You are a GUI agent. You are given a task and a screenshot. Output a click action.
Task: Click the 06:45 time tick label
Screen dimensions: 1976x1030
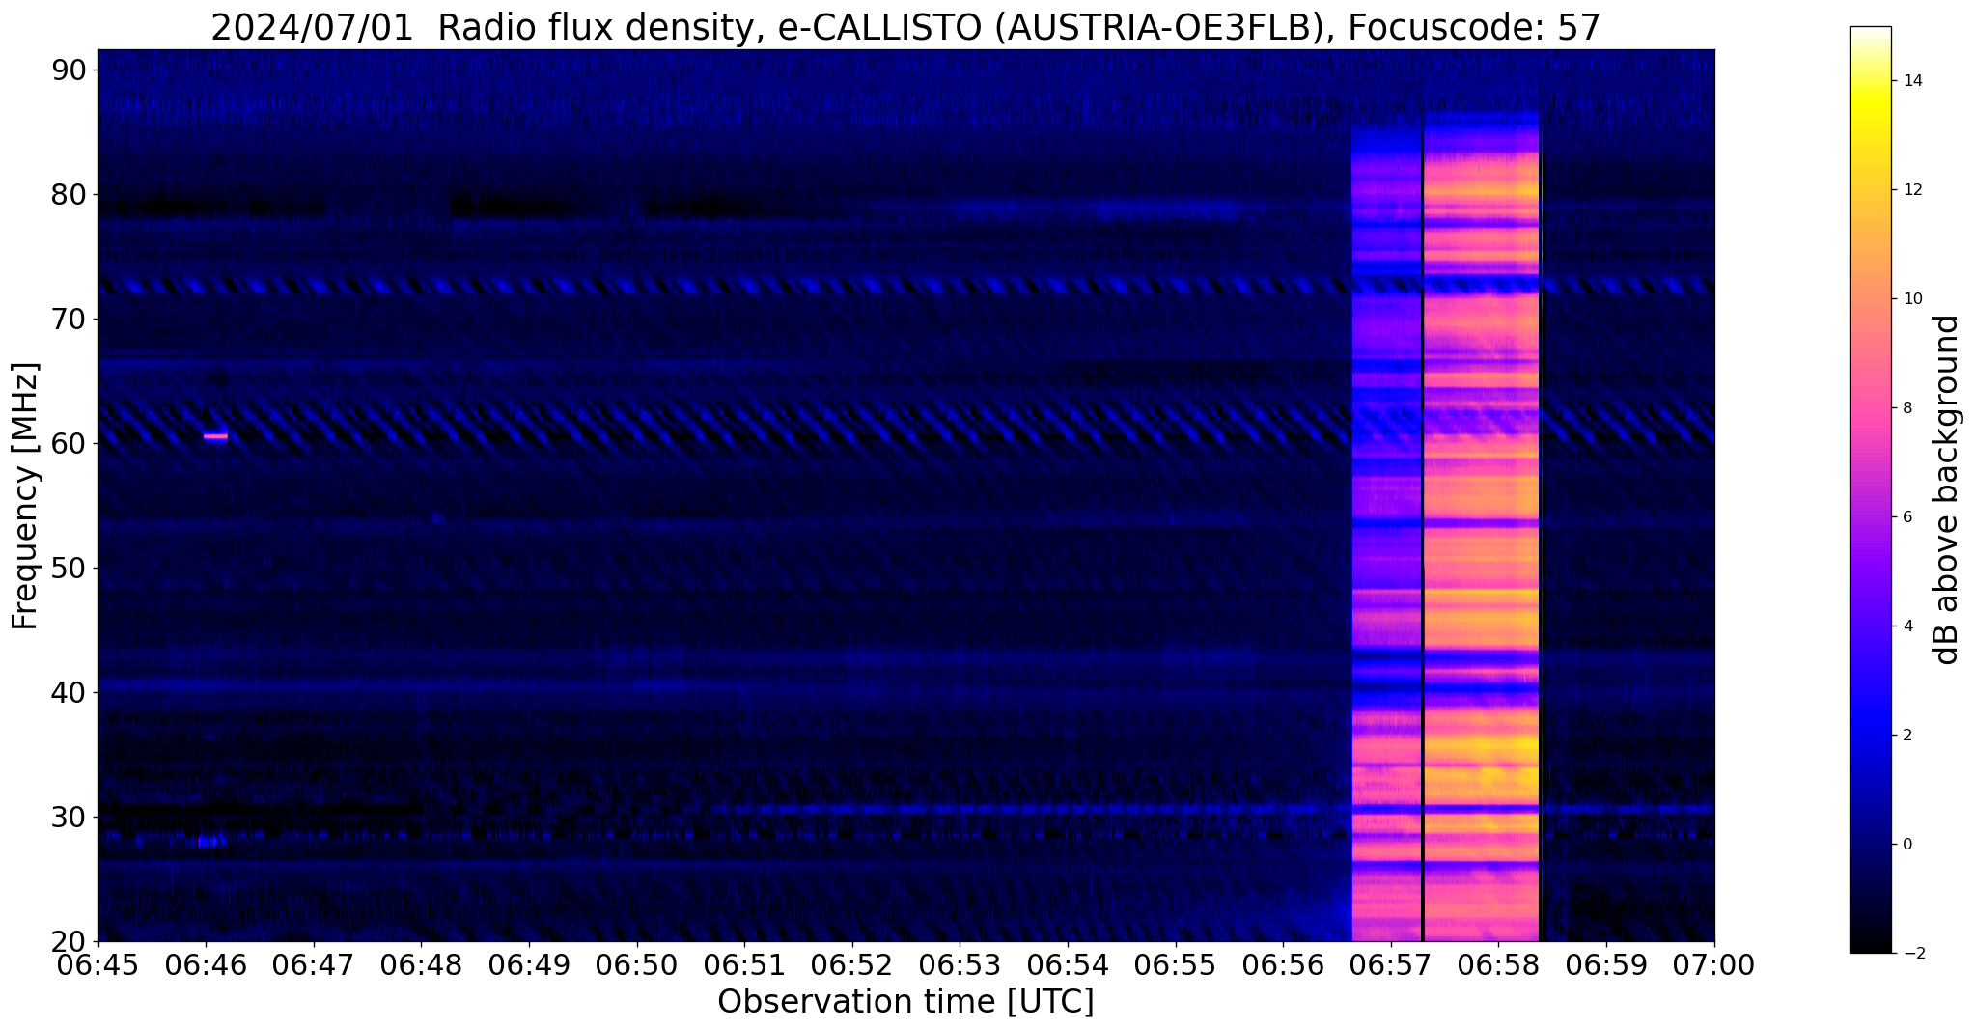98,964
